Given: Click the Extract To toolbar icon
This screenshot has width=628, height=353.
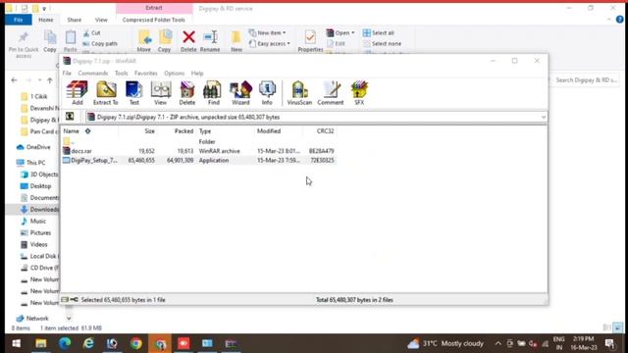Looking at the screenshot, I should click(106, 93).
